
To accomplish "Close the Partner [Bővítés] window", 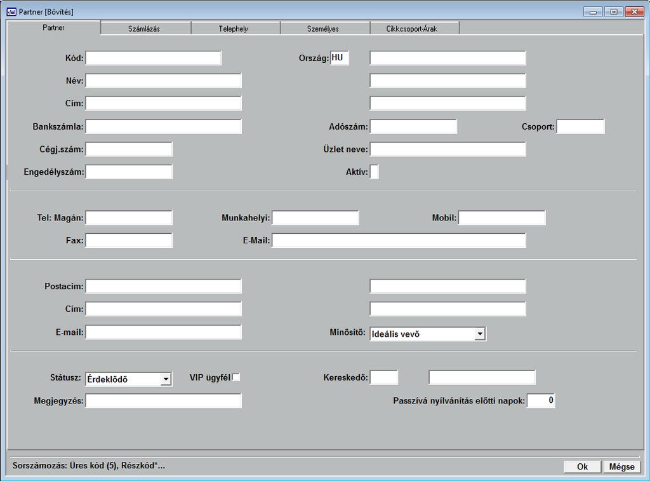I will point(635,12).
